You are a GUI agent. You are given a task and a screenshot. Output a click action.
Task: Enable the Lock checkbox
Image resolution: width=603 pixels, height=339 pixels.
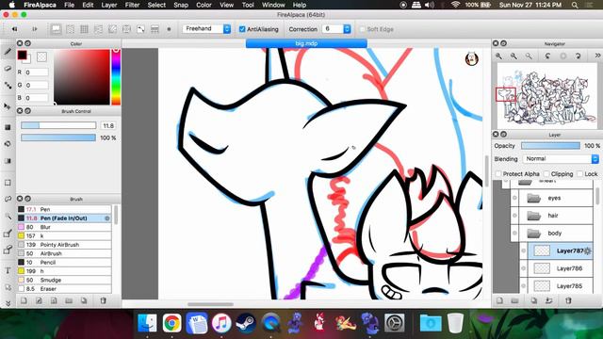pyautogui.click(x=580, y=174)
